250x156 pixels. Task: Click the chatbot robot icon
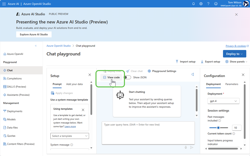pyautogui.click(x=120, y=95)
